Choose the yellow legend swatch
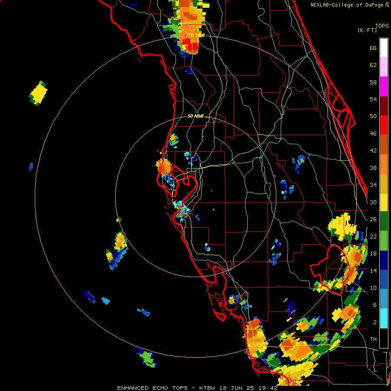This screenshot has height=391, width=391. point(384,202)
